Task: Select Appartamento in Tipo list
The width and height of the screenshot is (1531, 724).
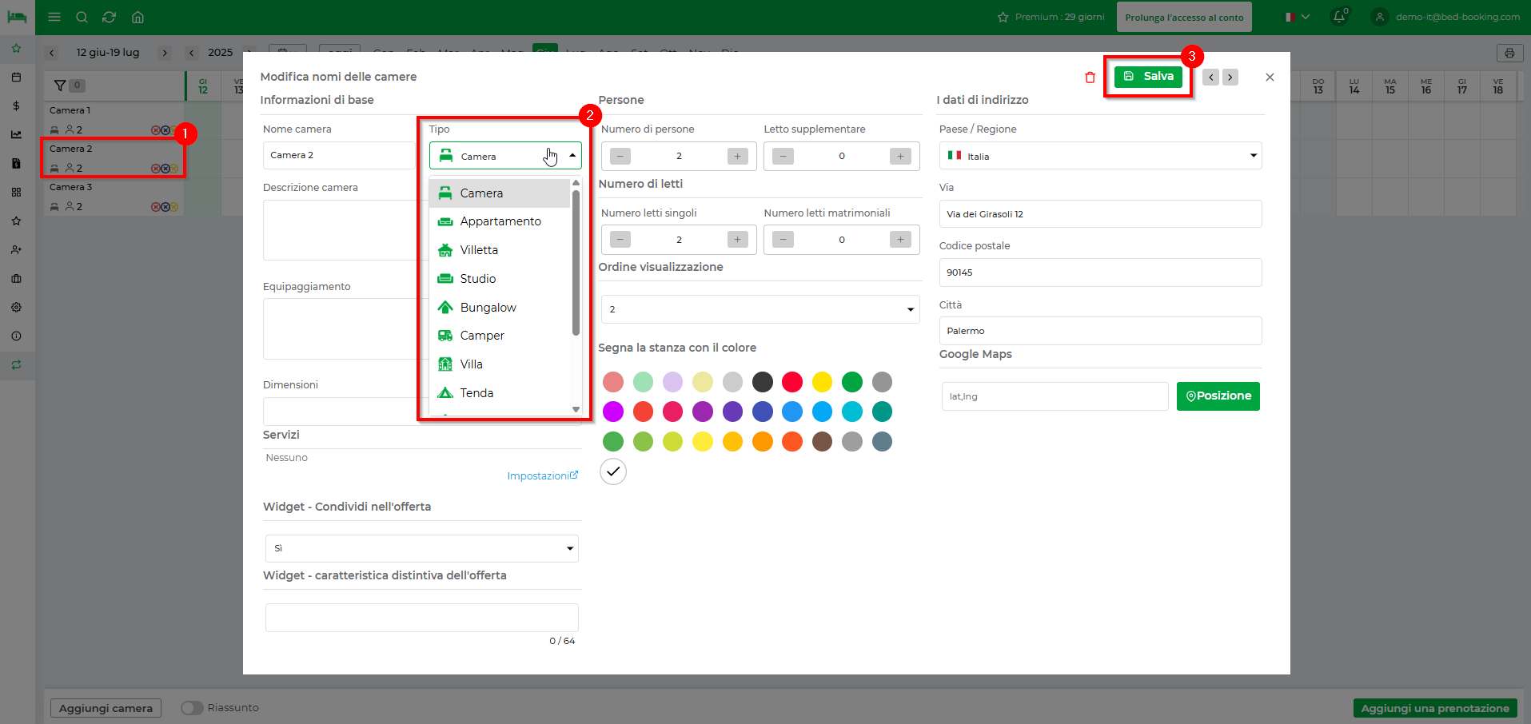Action: click(x=500, y=221)
